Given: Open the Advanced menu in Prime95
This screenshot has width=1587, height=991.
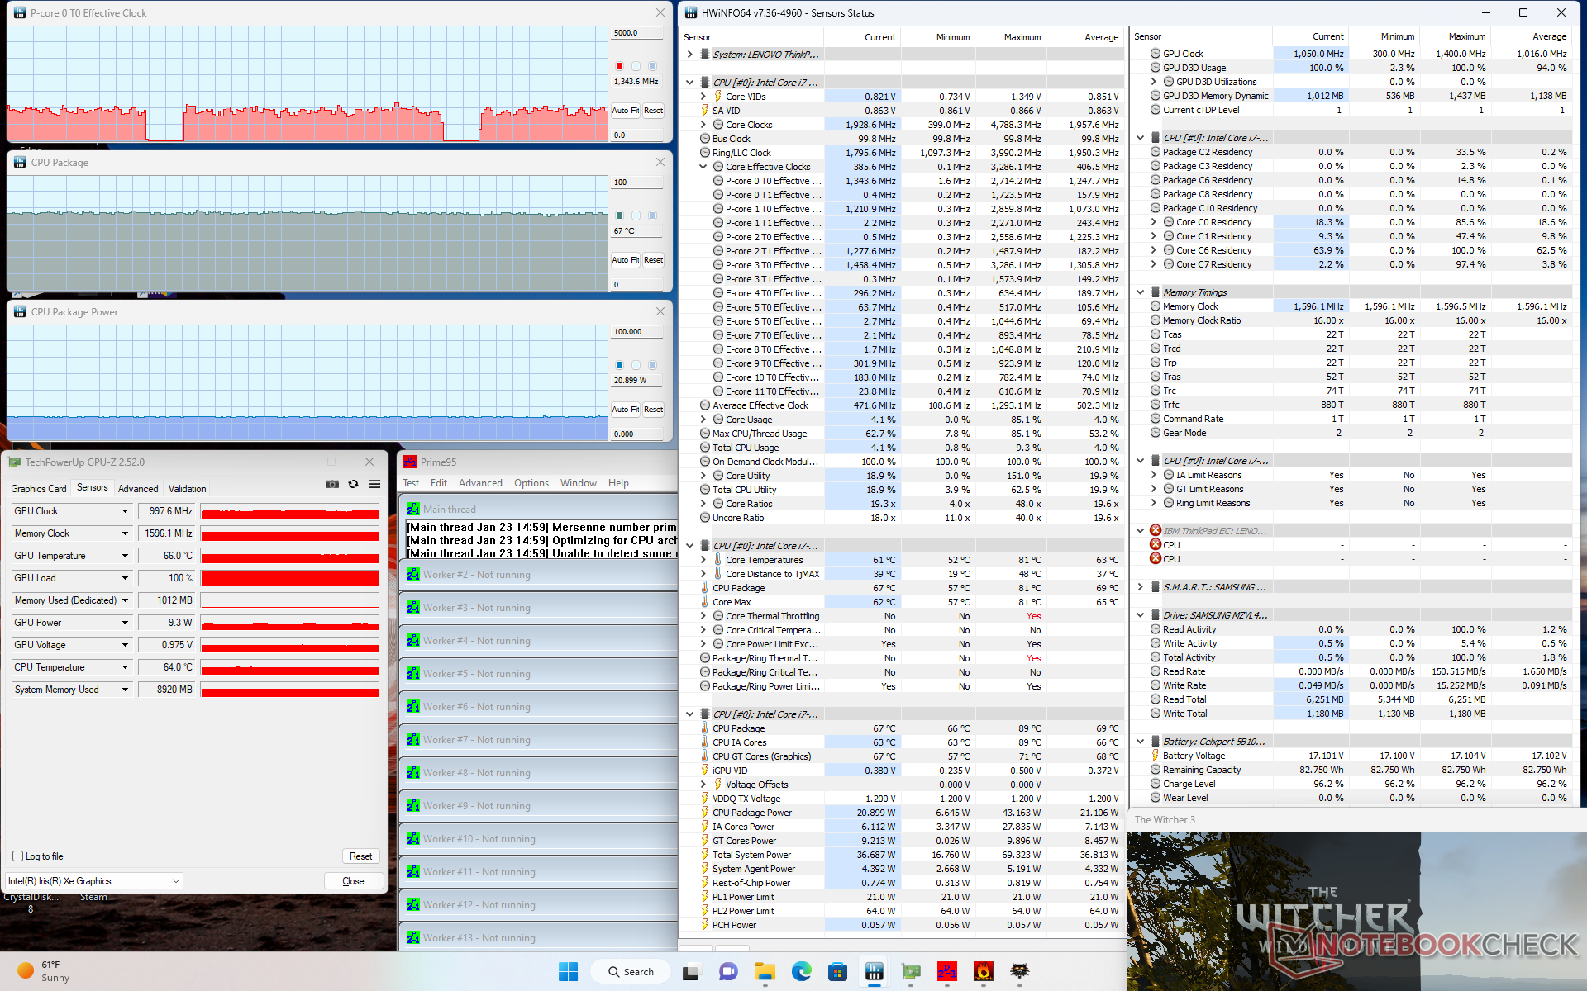Looking at the screenshot, I should (x=479, y=483).
